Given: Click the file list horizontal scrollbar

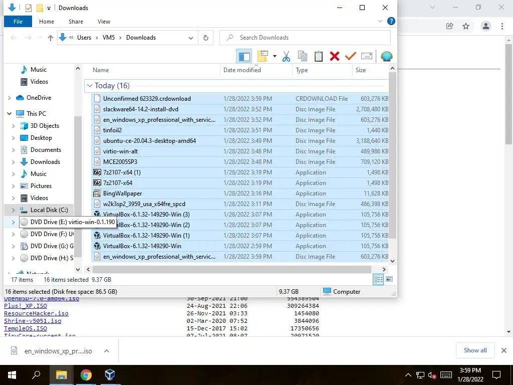Looking at the screenshot, I should point(231,269).
